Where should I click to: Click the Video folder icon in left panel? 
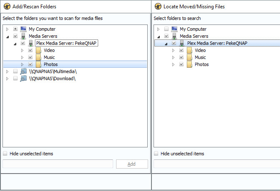pyautogui.click(x=39, y=50)
